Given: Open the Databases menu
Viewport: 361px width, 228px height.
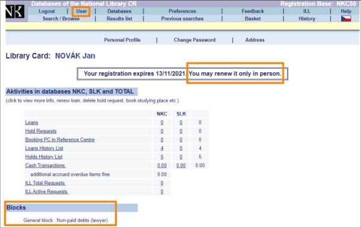Looking at the screenshot, I should click(x=119, y=11).
